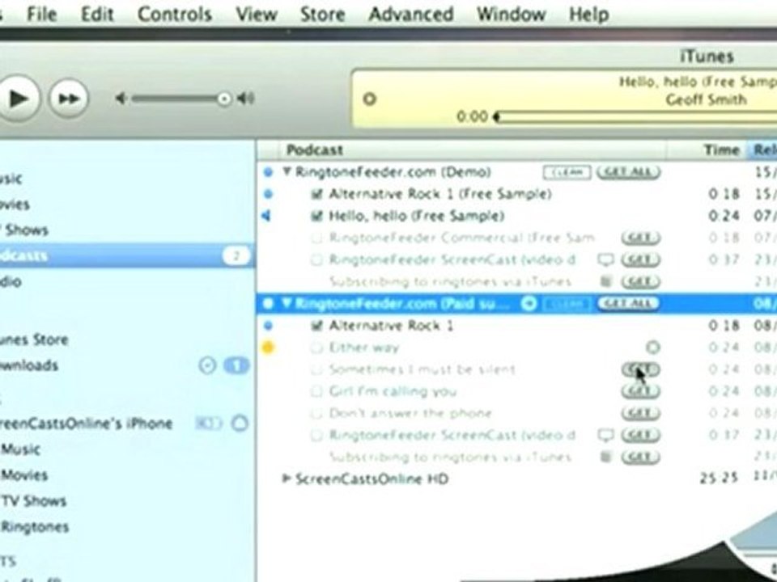
Task: Click the playback progress bar
Action: [x=636, y=116]
